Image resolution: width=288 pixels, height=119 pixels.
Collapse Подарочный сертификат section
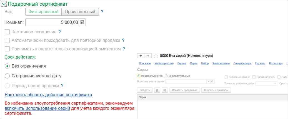4,4
